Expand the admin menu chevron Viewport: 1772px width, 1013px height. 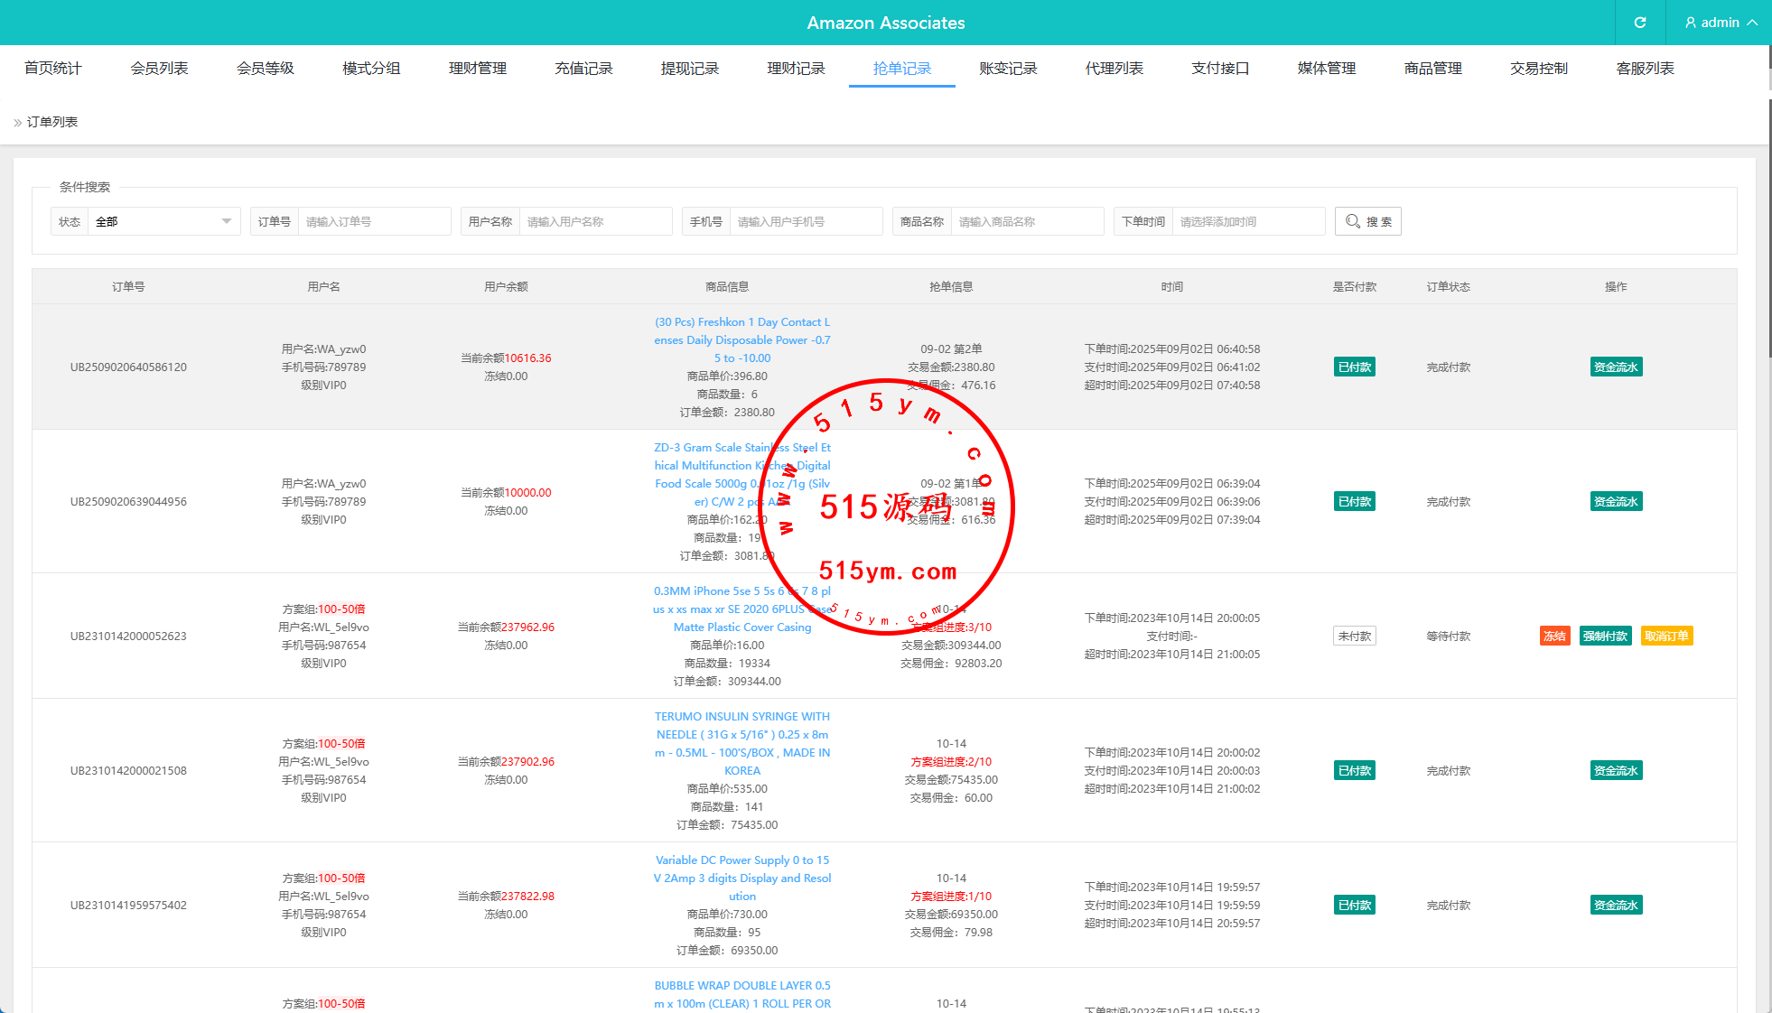click(1752, 23)
